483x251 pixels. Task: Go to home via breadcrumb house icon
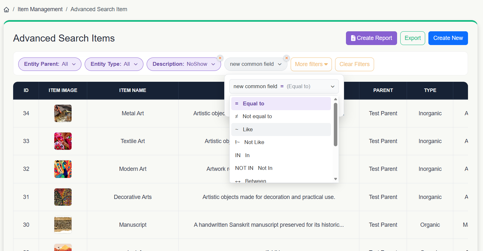(6, 10)
